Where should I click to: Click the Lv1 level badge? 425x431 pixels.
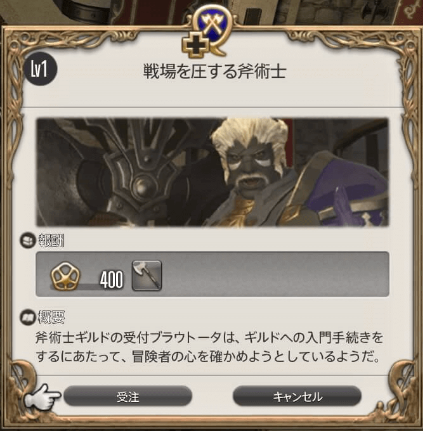coord(40,68)
